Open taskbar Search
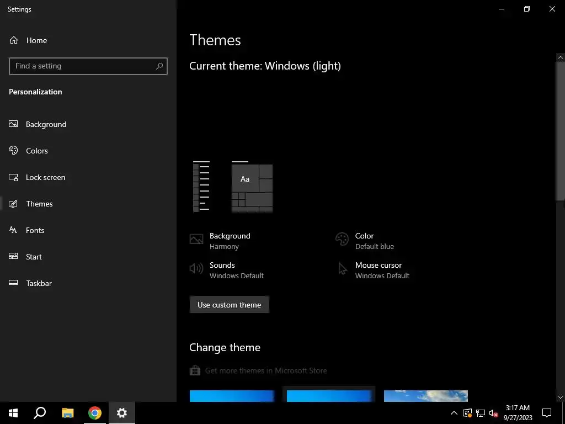 [40, 413]
